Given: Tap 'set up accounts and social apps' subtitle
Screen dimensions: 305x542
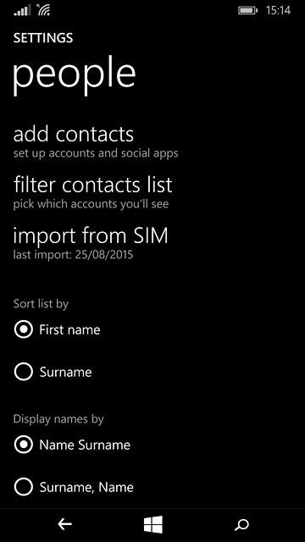Looking at the screenshot, I should (96, 153).
